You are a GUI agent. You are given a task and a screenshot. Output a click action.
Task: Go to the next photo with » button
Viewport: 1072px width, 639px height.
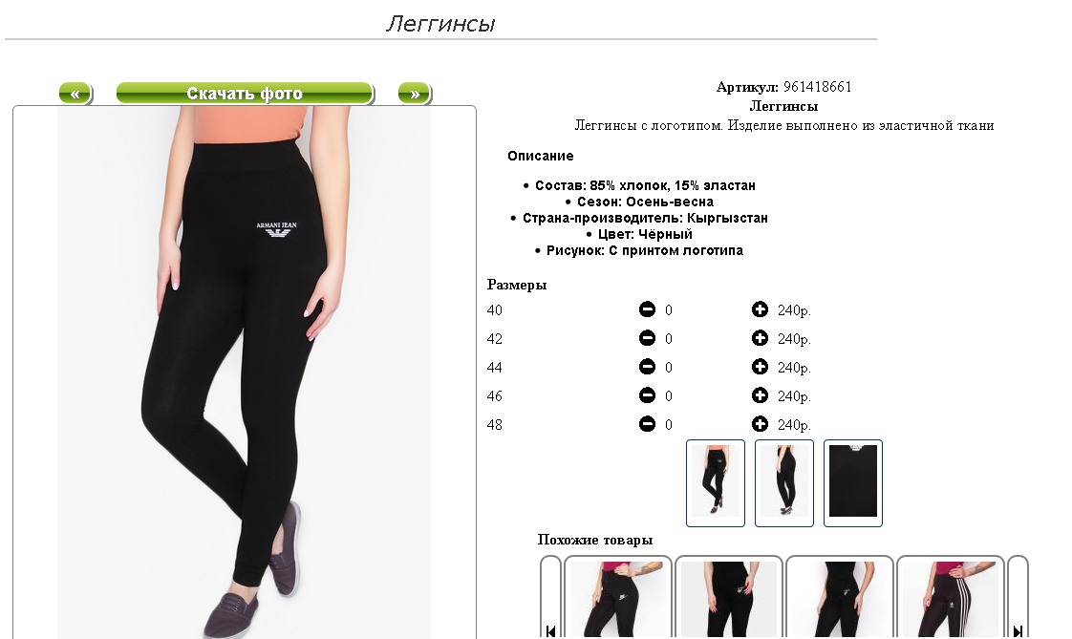[415, 94]
